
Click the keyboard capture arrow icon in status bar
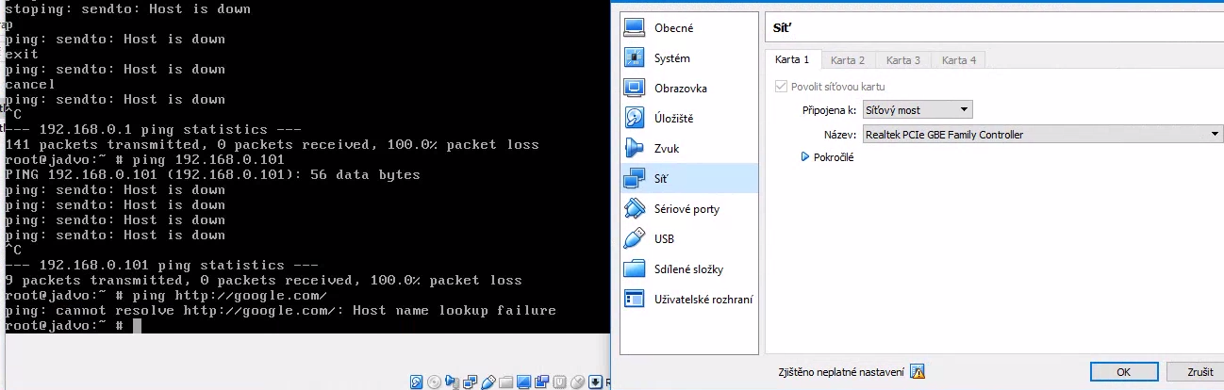595,382
